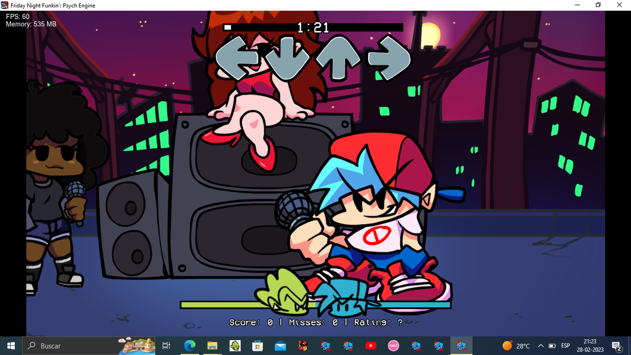
Task: Open the 28°C weather widget
Action: tap(516, 346)
